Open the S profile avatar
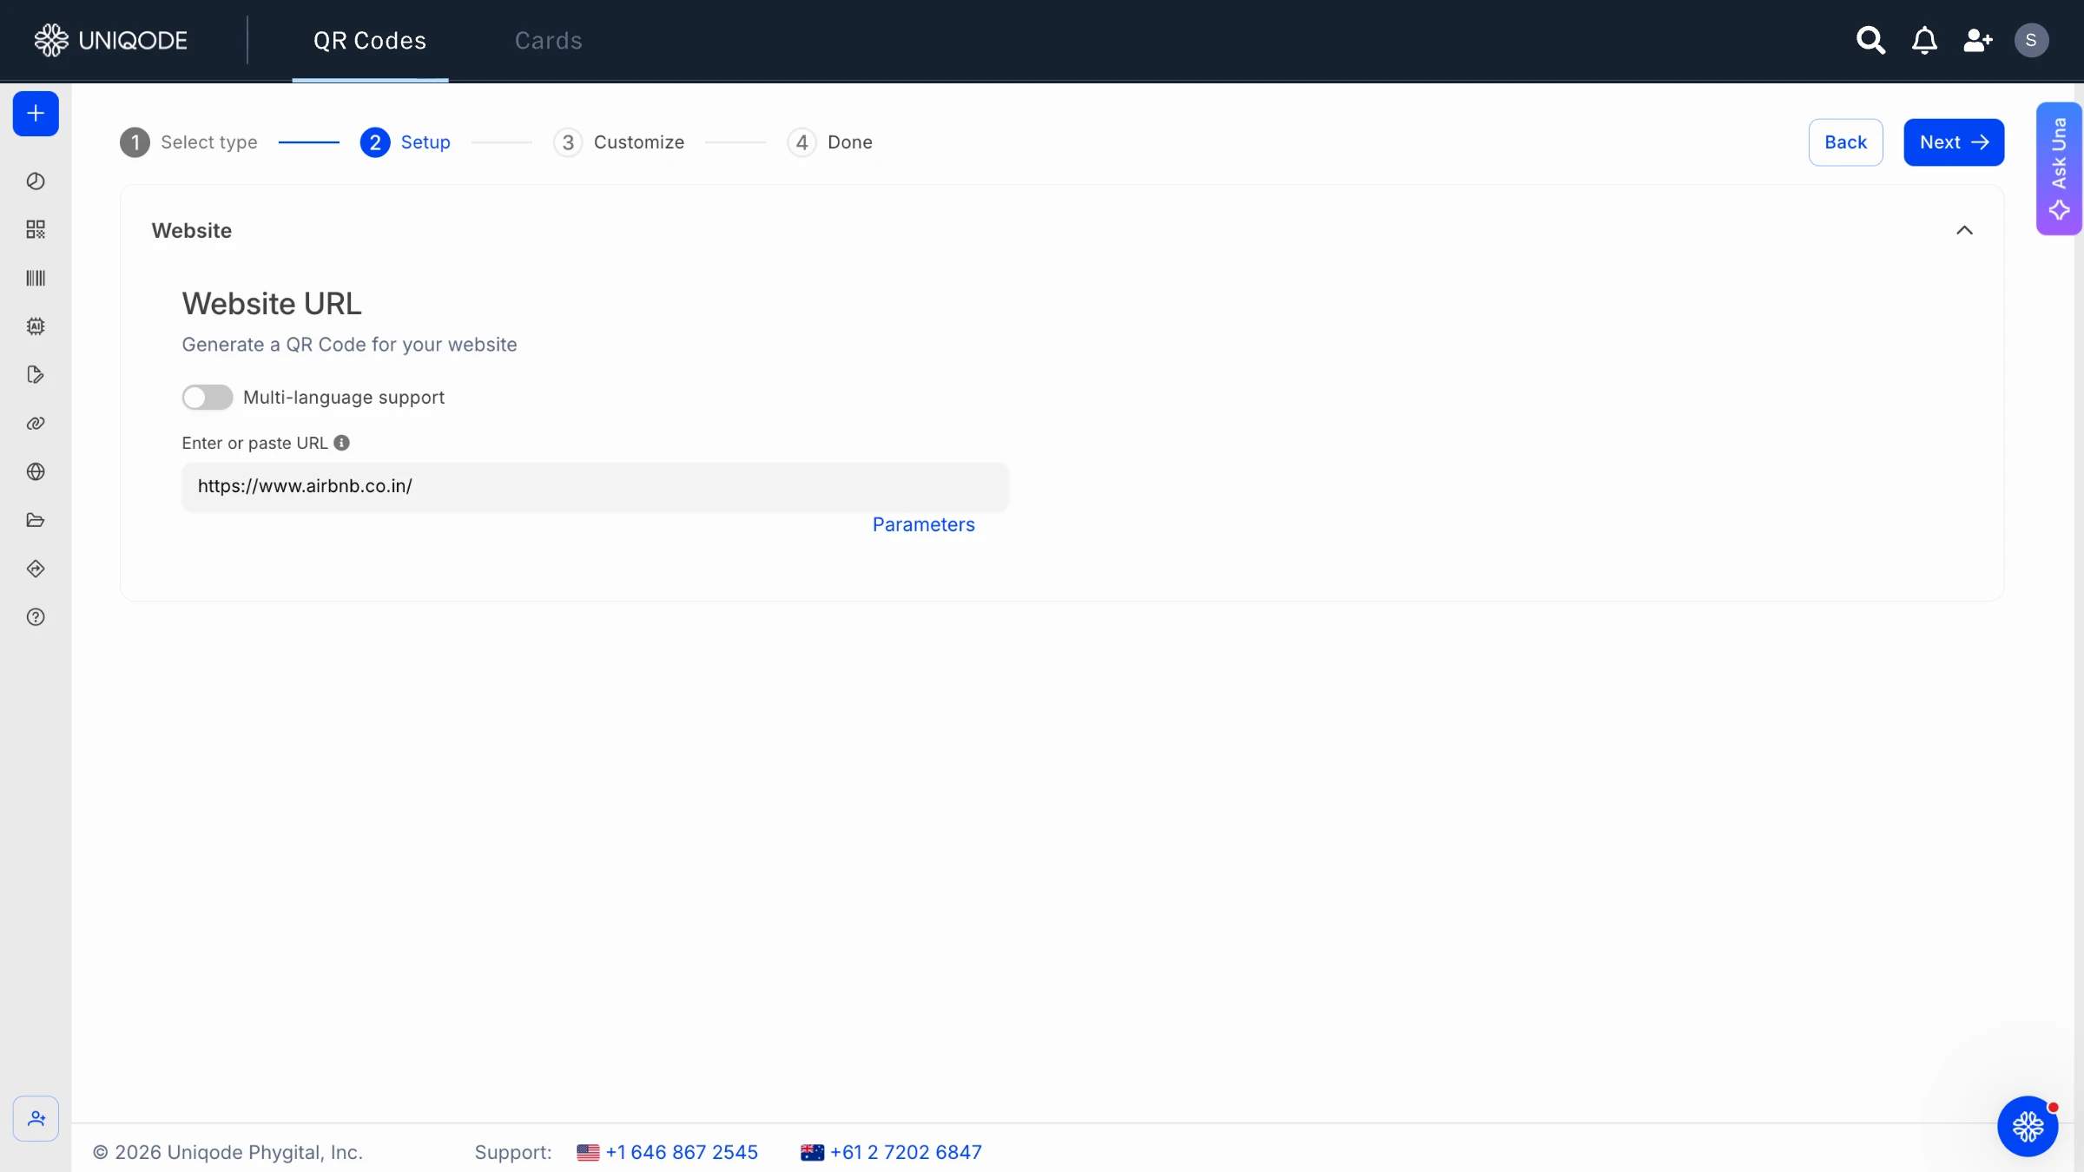 point(2031,40)
